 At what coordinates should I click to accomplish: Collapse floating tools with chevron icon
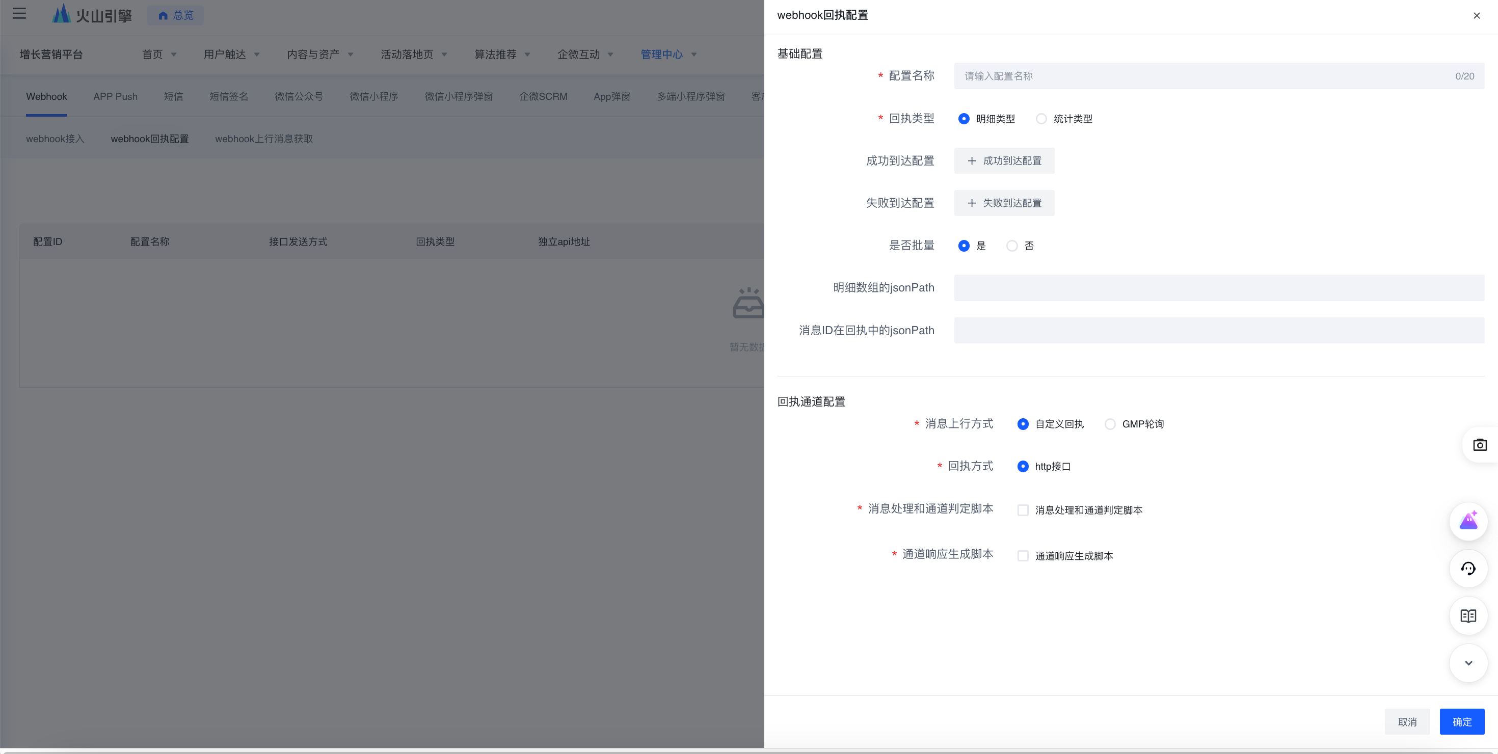pyautogui.click(x=1468, y=663)
